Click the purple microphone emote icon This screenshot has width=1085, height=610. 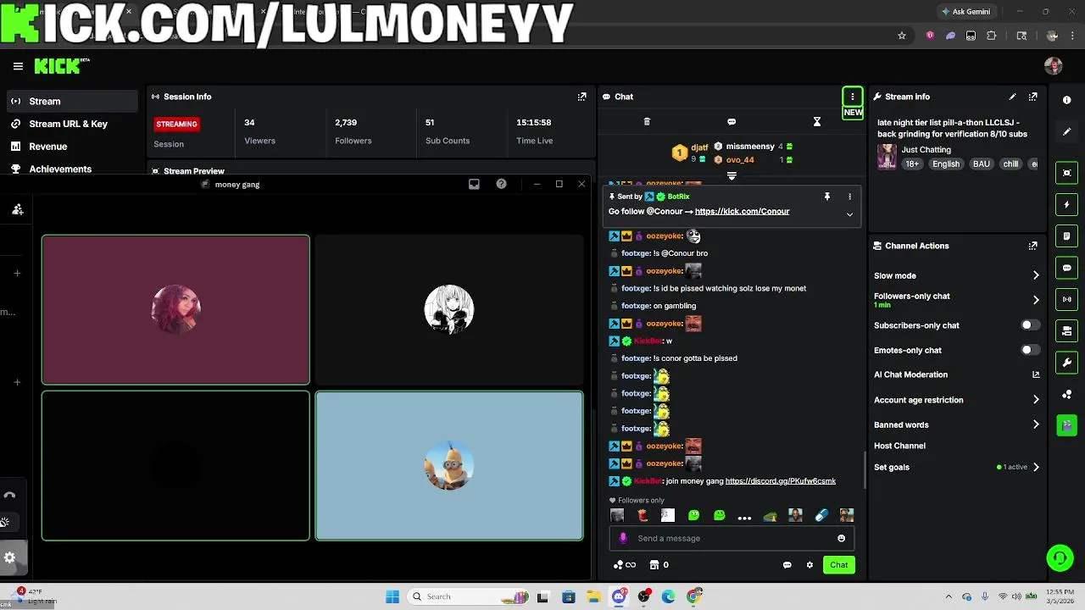[623, 538]
